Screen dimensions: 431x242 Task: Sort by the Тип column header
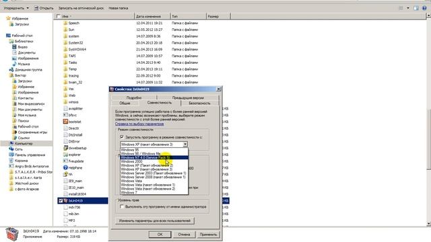click(188, 16)
